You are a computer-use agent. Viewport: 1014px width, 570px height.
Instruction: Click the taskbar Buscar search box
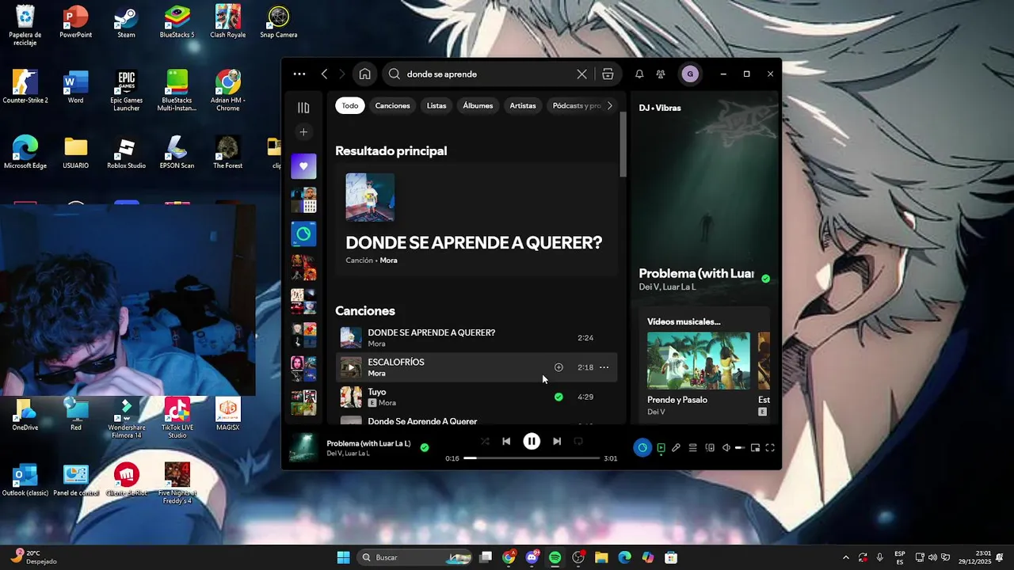click(415, 557)
